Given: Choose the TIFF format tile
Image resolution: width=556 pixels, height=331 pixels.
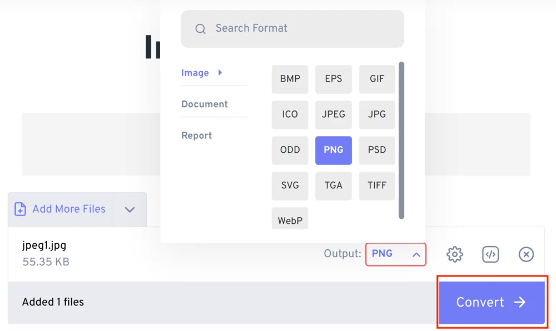Looking at the screenshot, I should 377,185.
